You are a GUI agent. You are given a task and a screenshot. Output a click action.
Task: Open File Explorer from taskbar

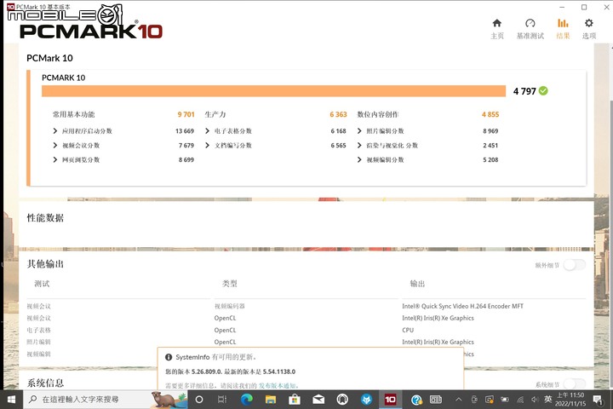coord(271,400)
